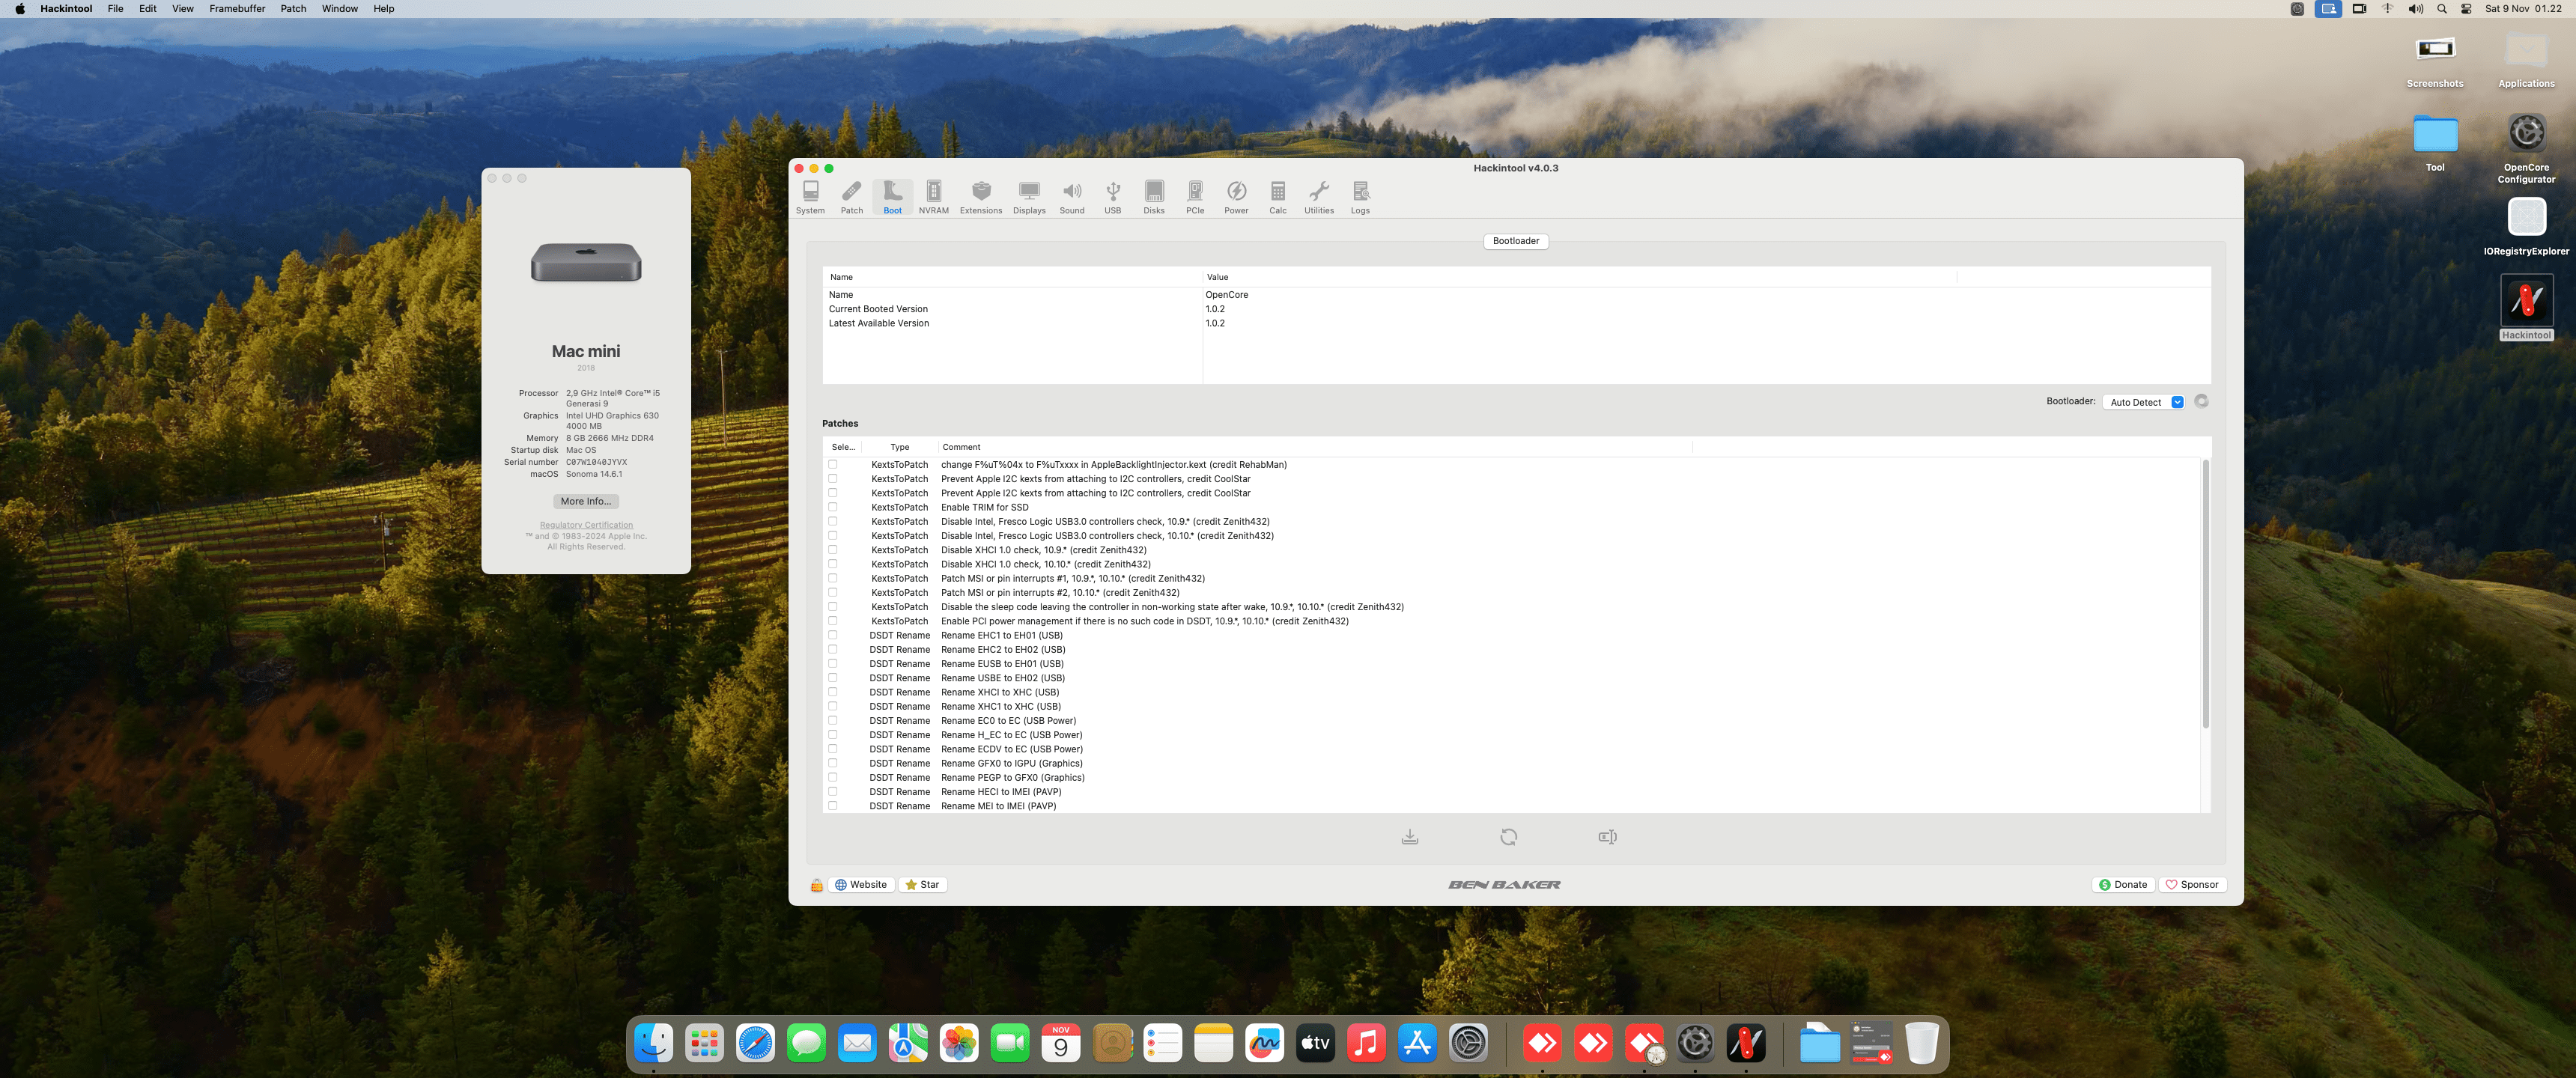Select the Boot toolbar icon
The width and height of the screenshot is (2576, 1078).
tap(892, 197)
